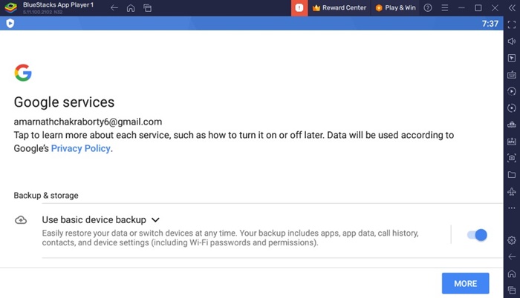Viewport: 520px width, 298px height.
Task: Click the cloud backup icon
Action: tap(21, 220)
